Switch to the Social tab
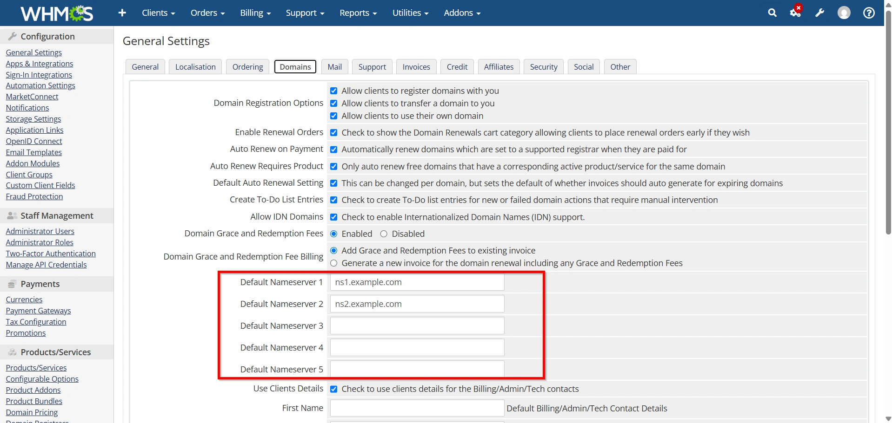The image size is (892, 423). coord(584,67)
